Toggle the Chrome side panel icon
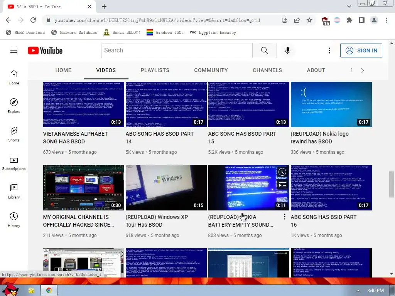Screen dimensions: 395x296 coord(362,20)
